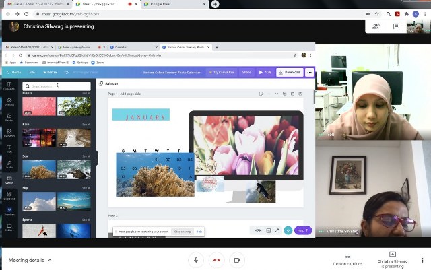
Task: Add notes to Page 1 via notes icon
Action: (261, 94)
